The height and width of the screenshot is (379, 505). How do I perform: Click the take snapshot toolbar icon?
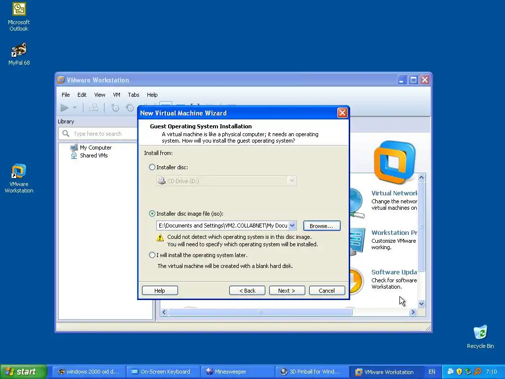point(115,108)
